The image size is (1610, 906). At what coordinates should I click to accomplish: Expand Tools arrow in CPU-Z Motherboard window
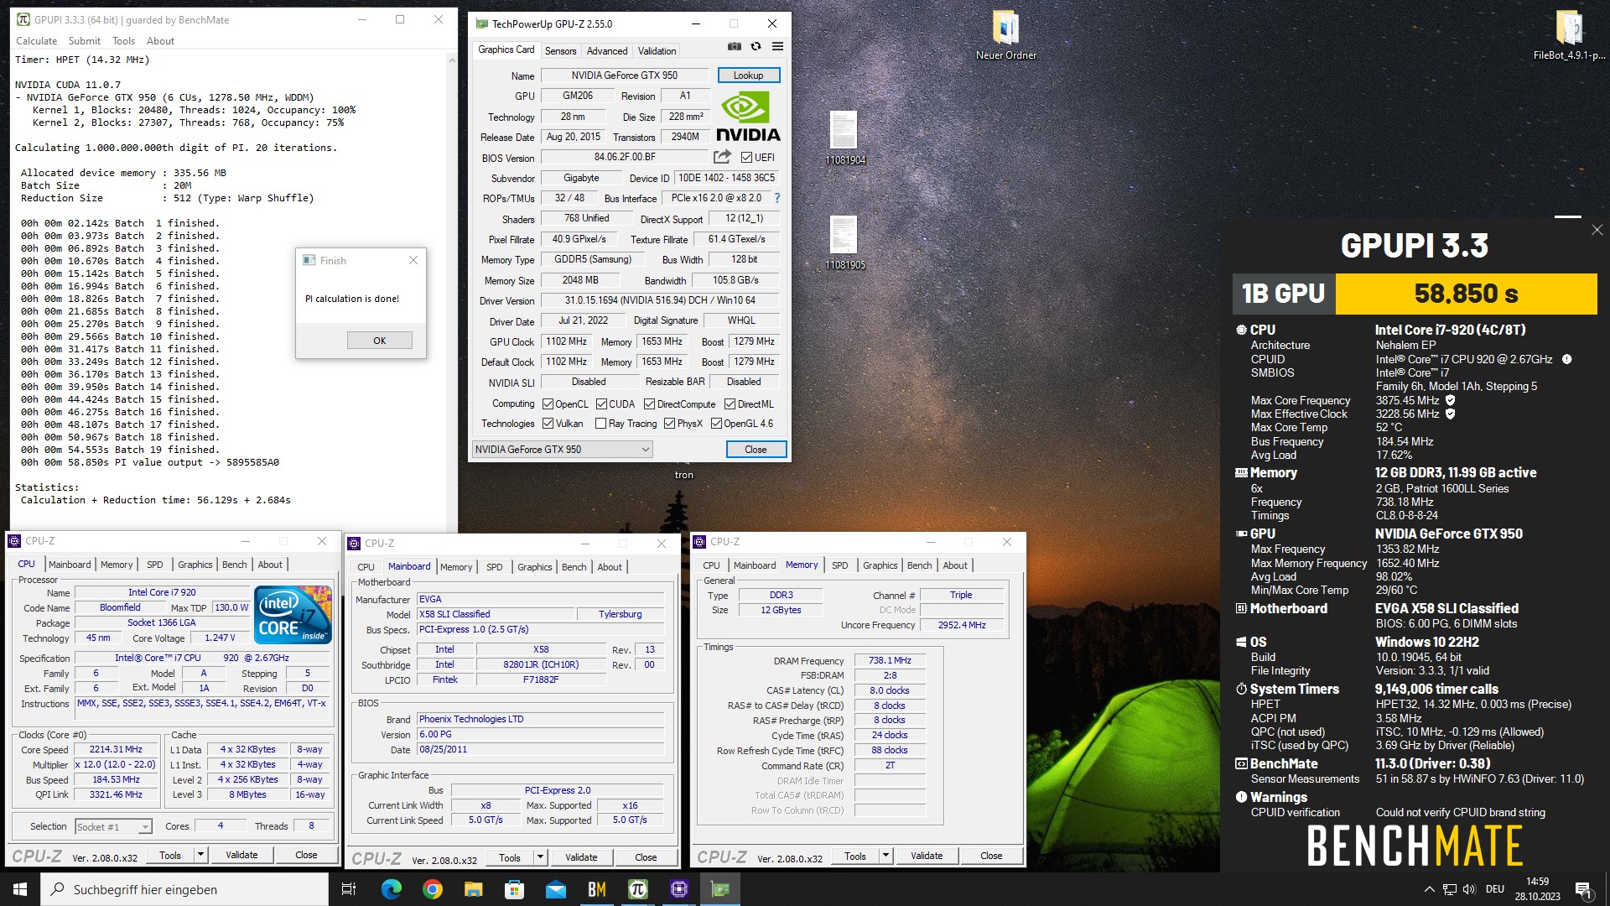click(540, 857)
